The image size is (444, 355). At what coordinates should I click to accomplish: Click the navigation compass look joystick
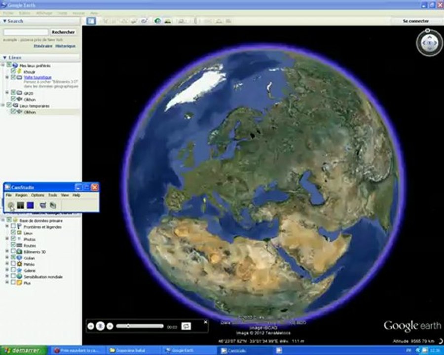pos(430,43)
